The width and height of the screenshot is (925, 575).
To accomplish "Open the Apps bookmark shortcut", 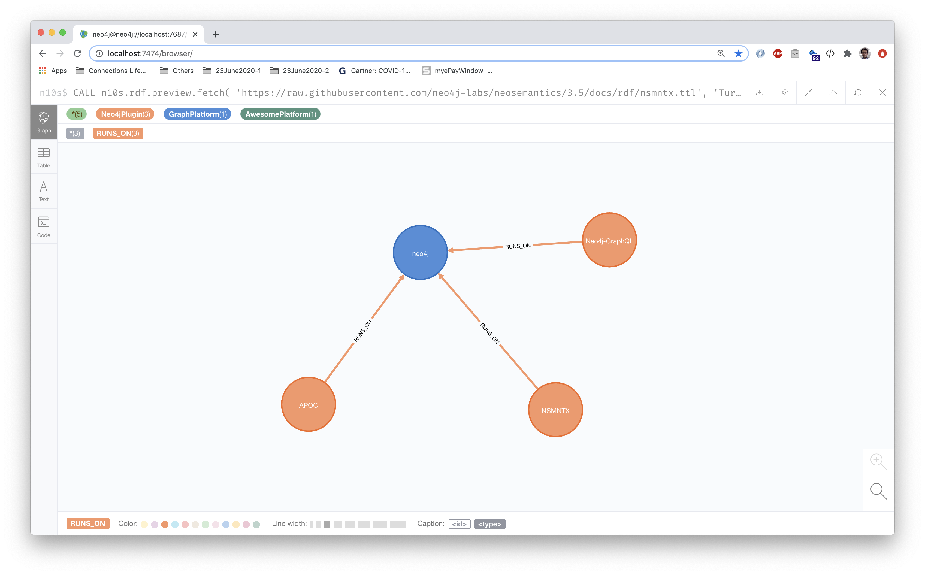I will [x=53, y=71].
